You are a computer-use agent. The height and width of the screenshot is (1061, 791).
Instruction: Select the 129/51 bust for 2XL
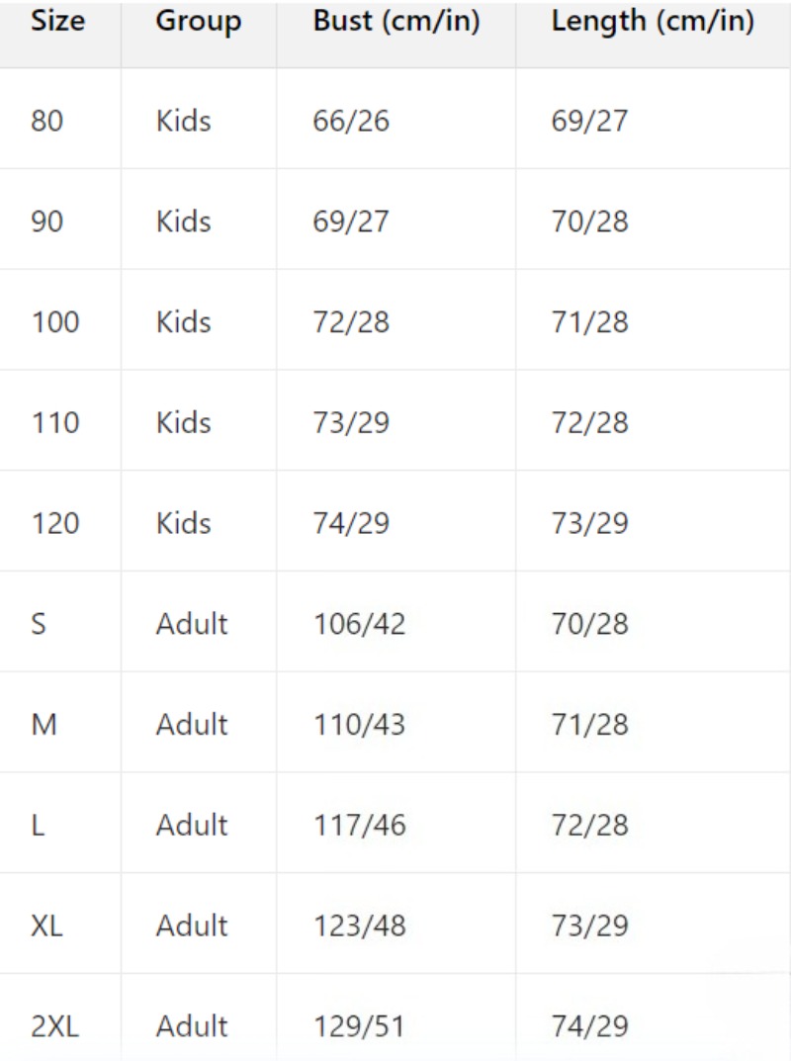pos(359,1026)
